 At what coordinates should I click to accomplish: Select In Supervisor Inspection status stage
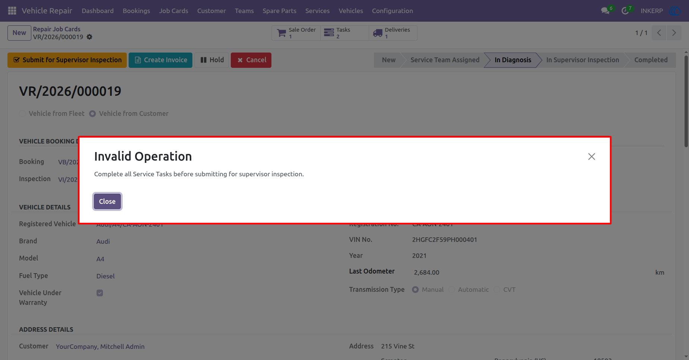pyautogui.click(x=582, y=60)
